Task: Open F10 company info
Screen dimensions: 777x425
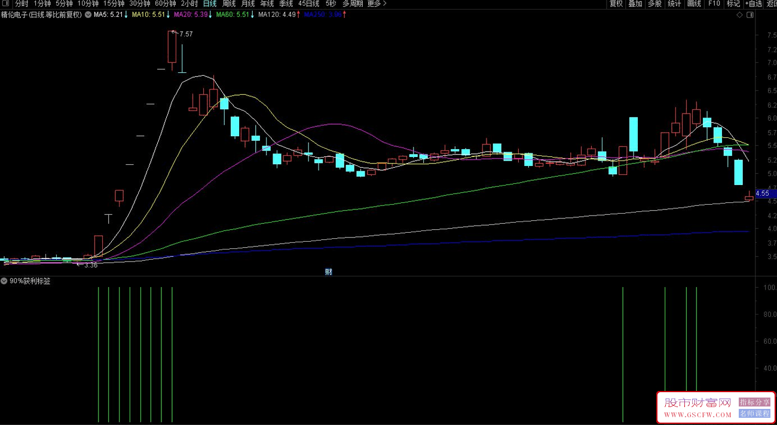Action: tap(714, 4)
